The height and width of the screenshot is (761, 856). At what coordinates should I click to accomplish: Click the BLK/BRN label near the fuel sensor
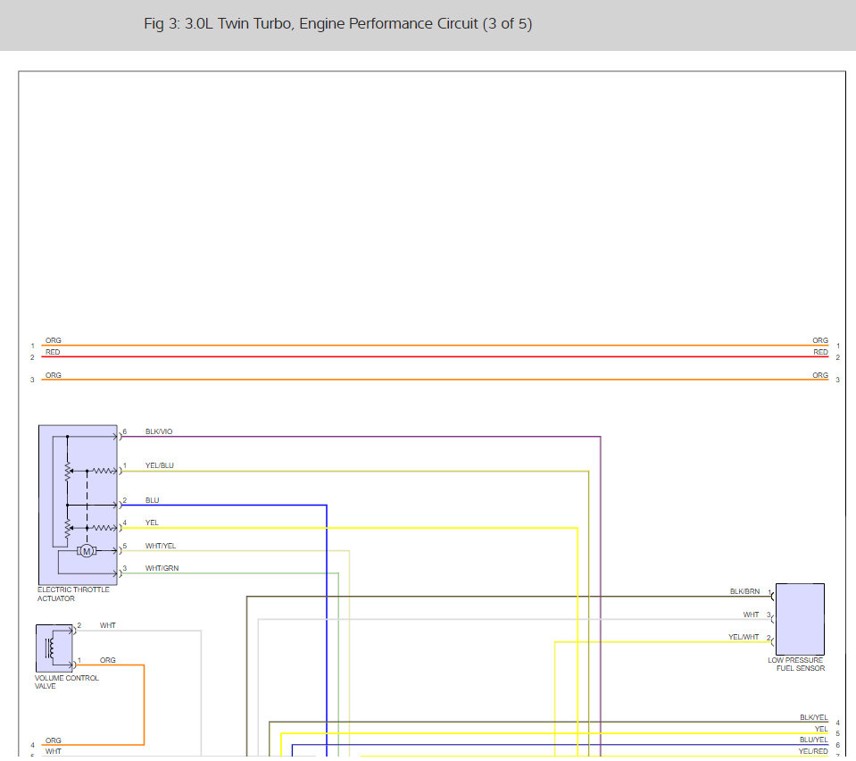pyautogui.click(x=744, y=591)
